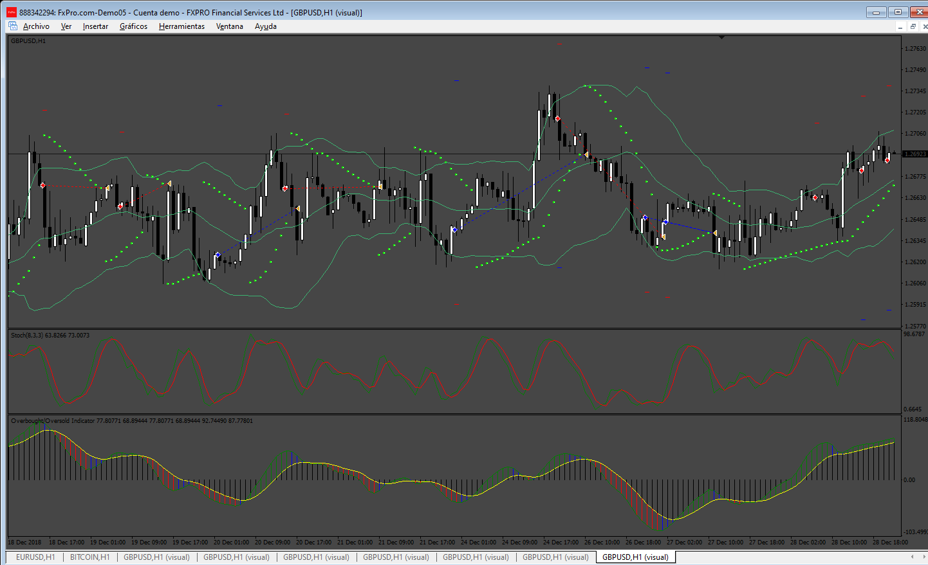Viewport: 928px width, 565px height.
Task: Click price level 1.27630 on the scale
Action: point(915,49)
